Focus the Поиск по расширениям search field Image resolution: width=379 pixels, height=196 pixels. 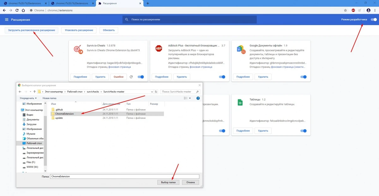point(189,20)
